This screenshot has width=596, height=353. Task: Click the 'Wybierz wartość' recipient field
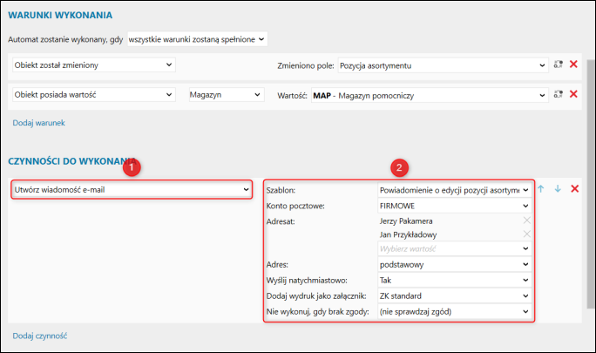tap(449, 248)
